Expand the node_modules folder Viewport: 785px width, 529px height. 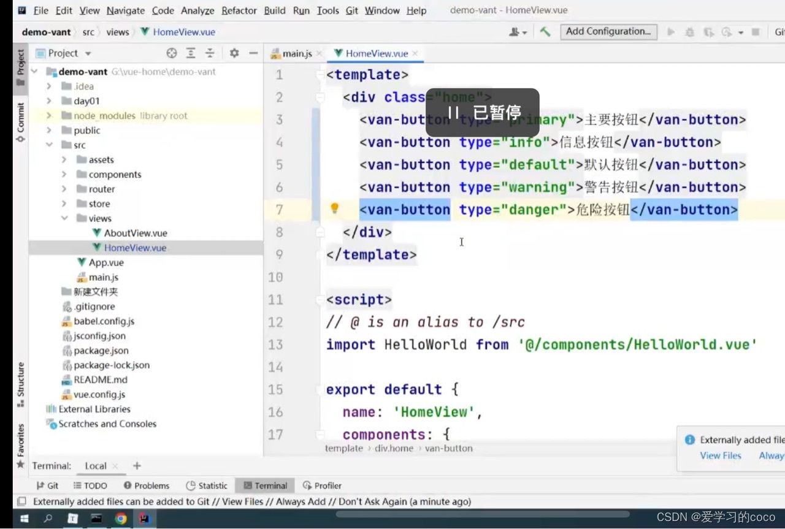[49, 116]
